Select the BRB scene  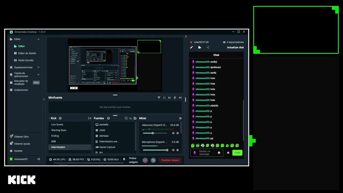click(70, 142)
